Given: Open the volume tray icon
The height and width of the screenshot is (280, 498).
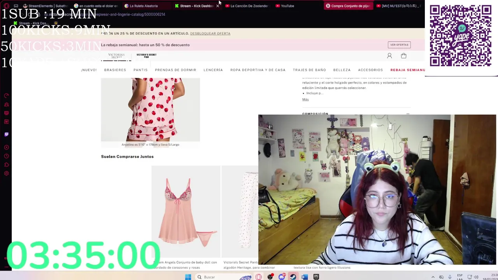Looking at the screenshot, I should click(x=476, y=277).
